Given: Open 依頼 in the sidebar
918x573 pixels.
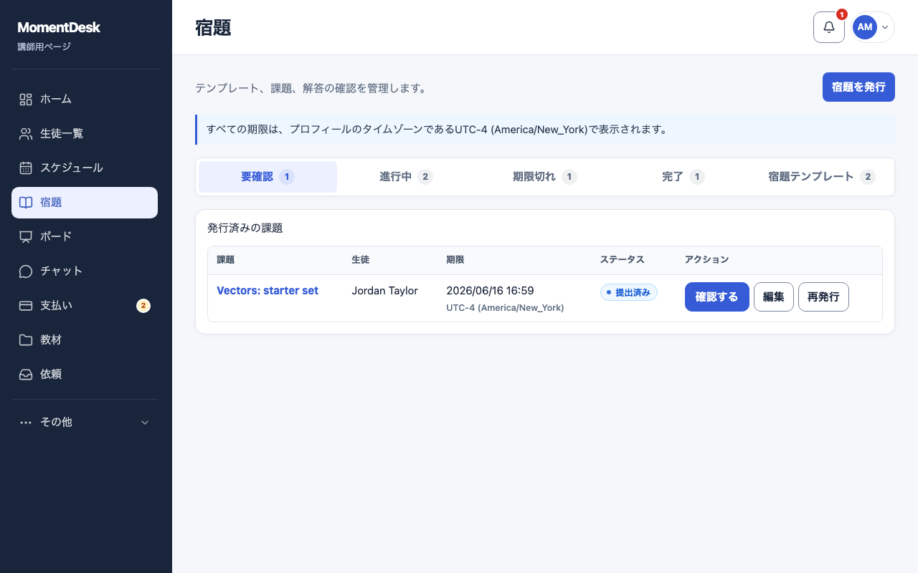Looking at the screenshot, I should tap(85, 375).
